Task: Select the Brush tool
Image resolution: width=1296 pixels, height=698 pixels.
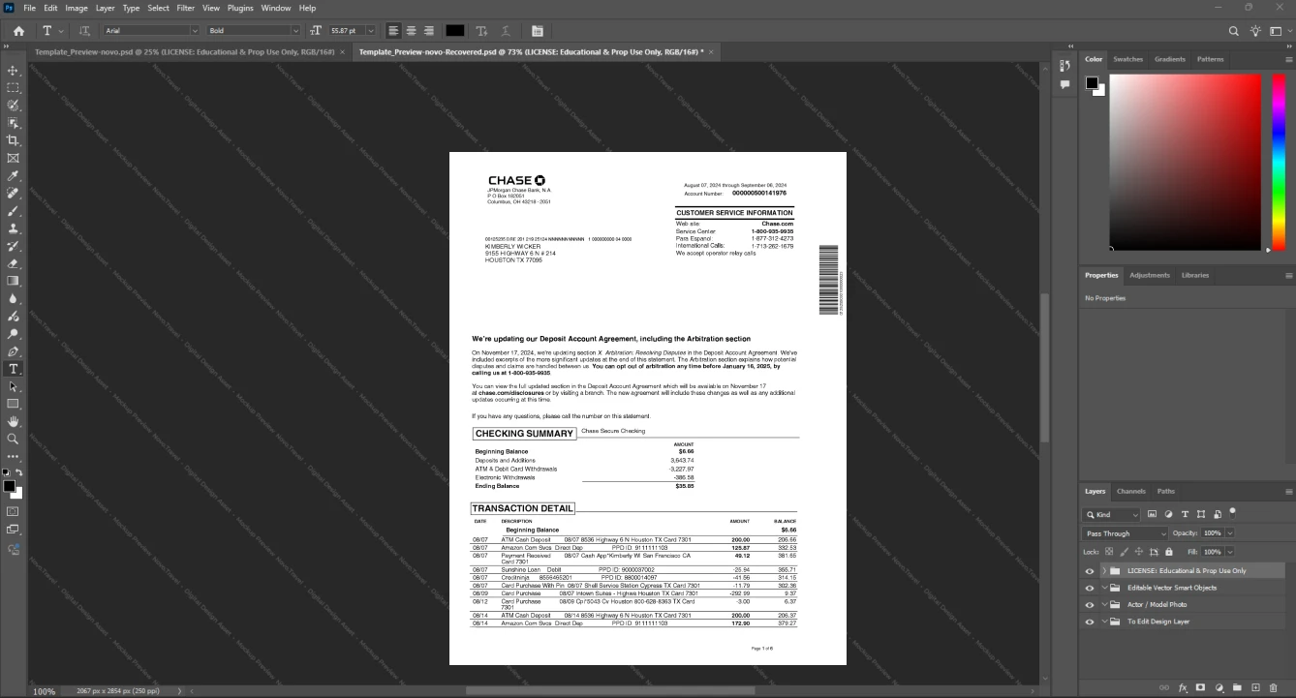Action: click(14, 211)
